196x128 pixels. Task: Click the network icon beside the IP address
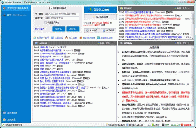[x=127, y=125]
